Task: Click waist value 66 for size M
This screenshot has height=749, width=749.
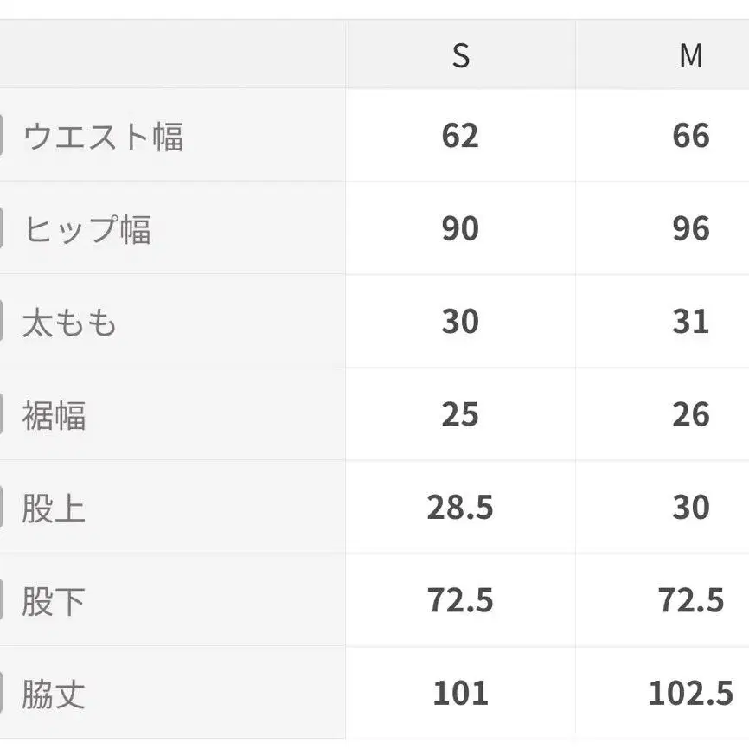Action: click(690, 136)
